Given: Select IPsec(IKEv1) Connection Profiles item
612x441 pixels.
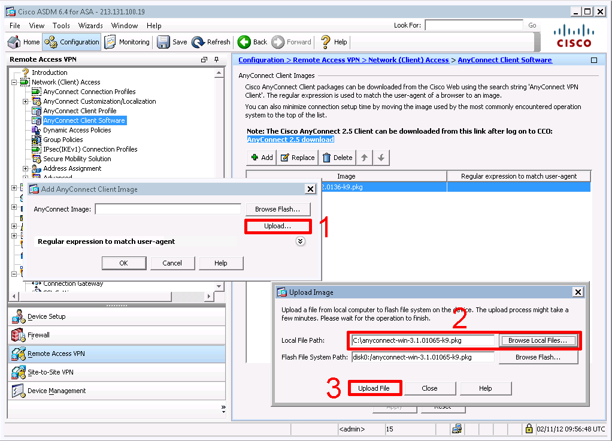Looking at the screenshot, I should click(90, 149).
